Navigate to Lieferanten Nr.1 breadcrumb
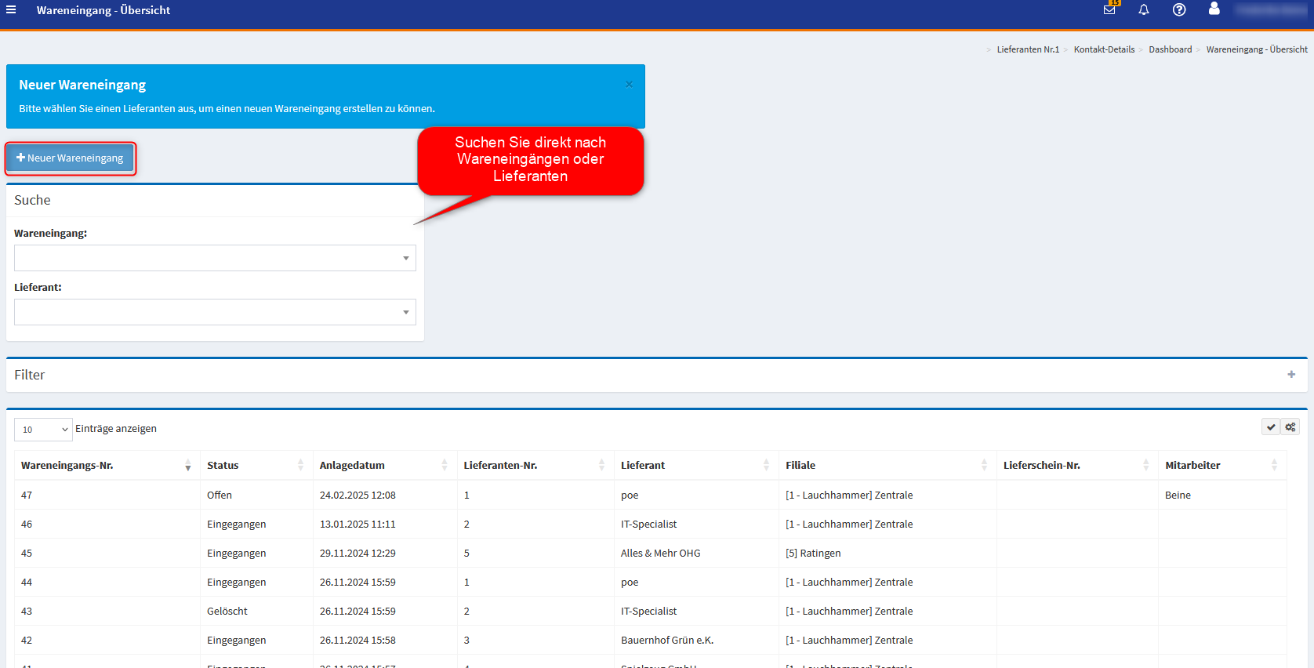The image size is (1314, 668). click(x=1027, y=49)
